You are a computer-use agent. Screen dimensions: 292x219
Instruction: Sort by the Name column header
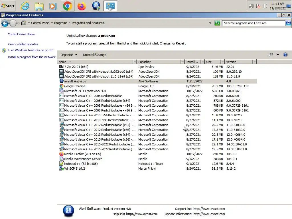coord(95,62)
